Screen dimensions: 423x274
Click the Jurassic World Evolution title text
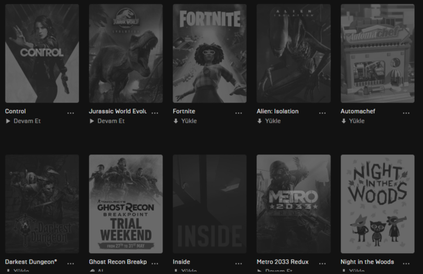[x=117, y=111]
